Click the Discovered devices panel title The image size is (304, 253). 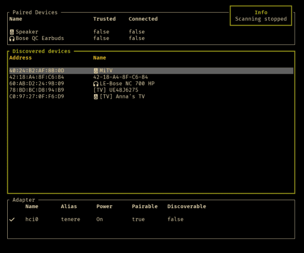click(x=41, y=51)
